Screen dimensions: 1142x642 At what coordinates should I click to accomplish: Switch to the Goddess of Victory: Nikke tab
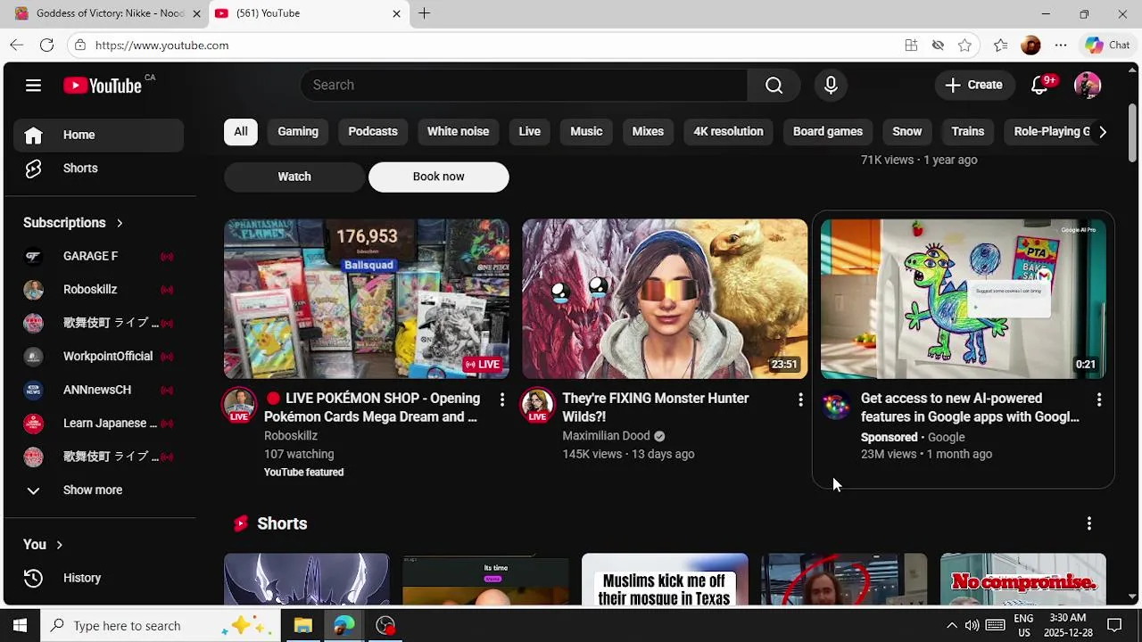(105, 13)
